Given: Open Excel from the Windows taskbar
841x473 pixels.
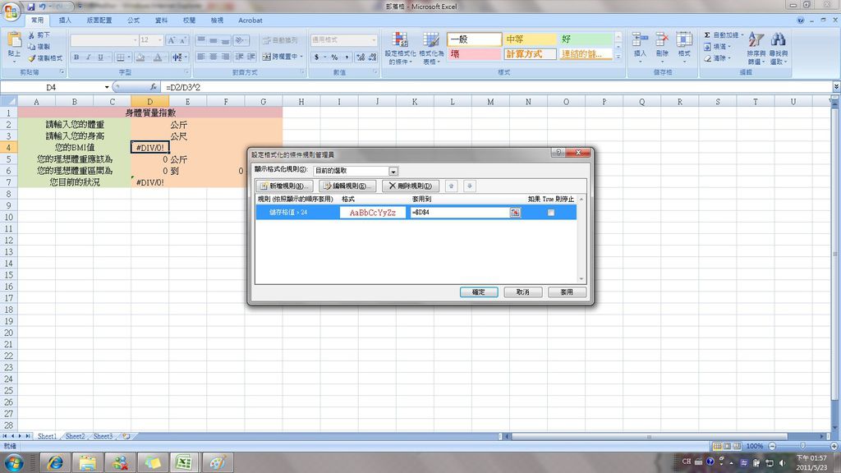Looking at the screenshot, I should [184, 462].
